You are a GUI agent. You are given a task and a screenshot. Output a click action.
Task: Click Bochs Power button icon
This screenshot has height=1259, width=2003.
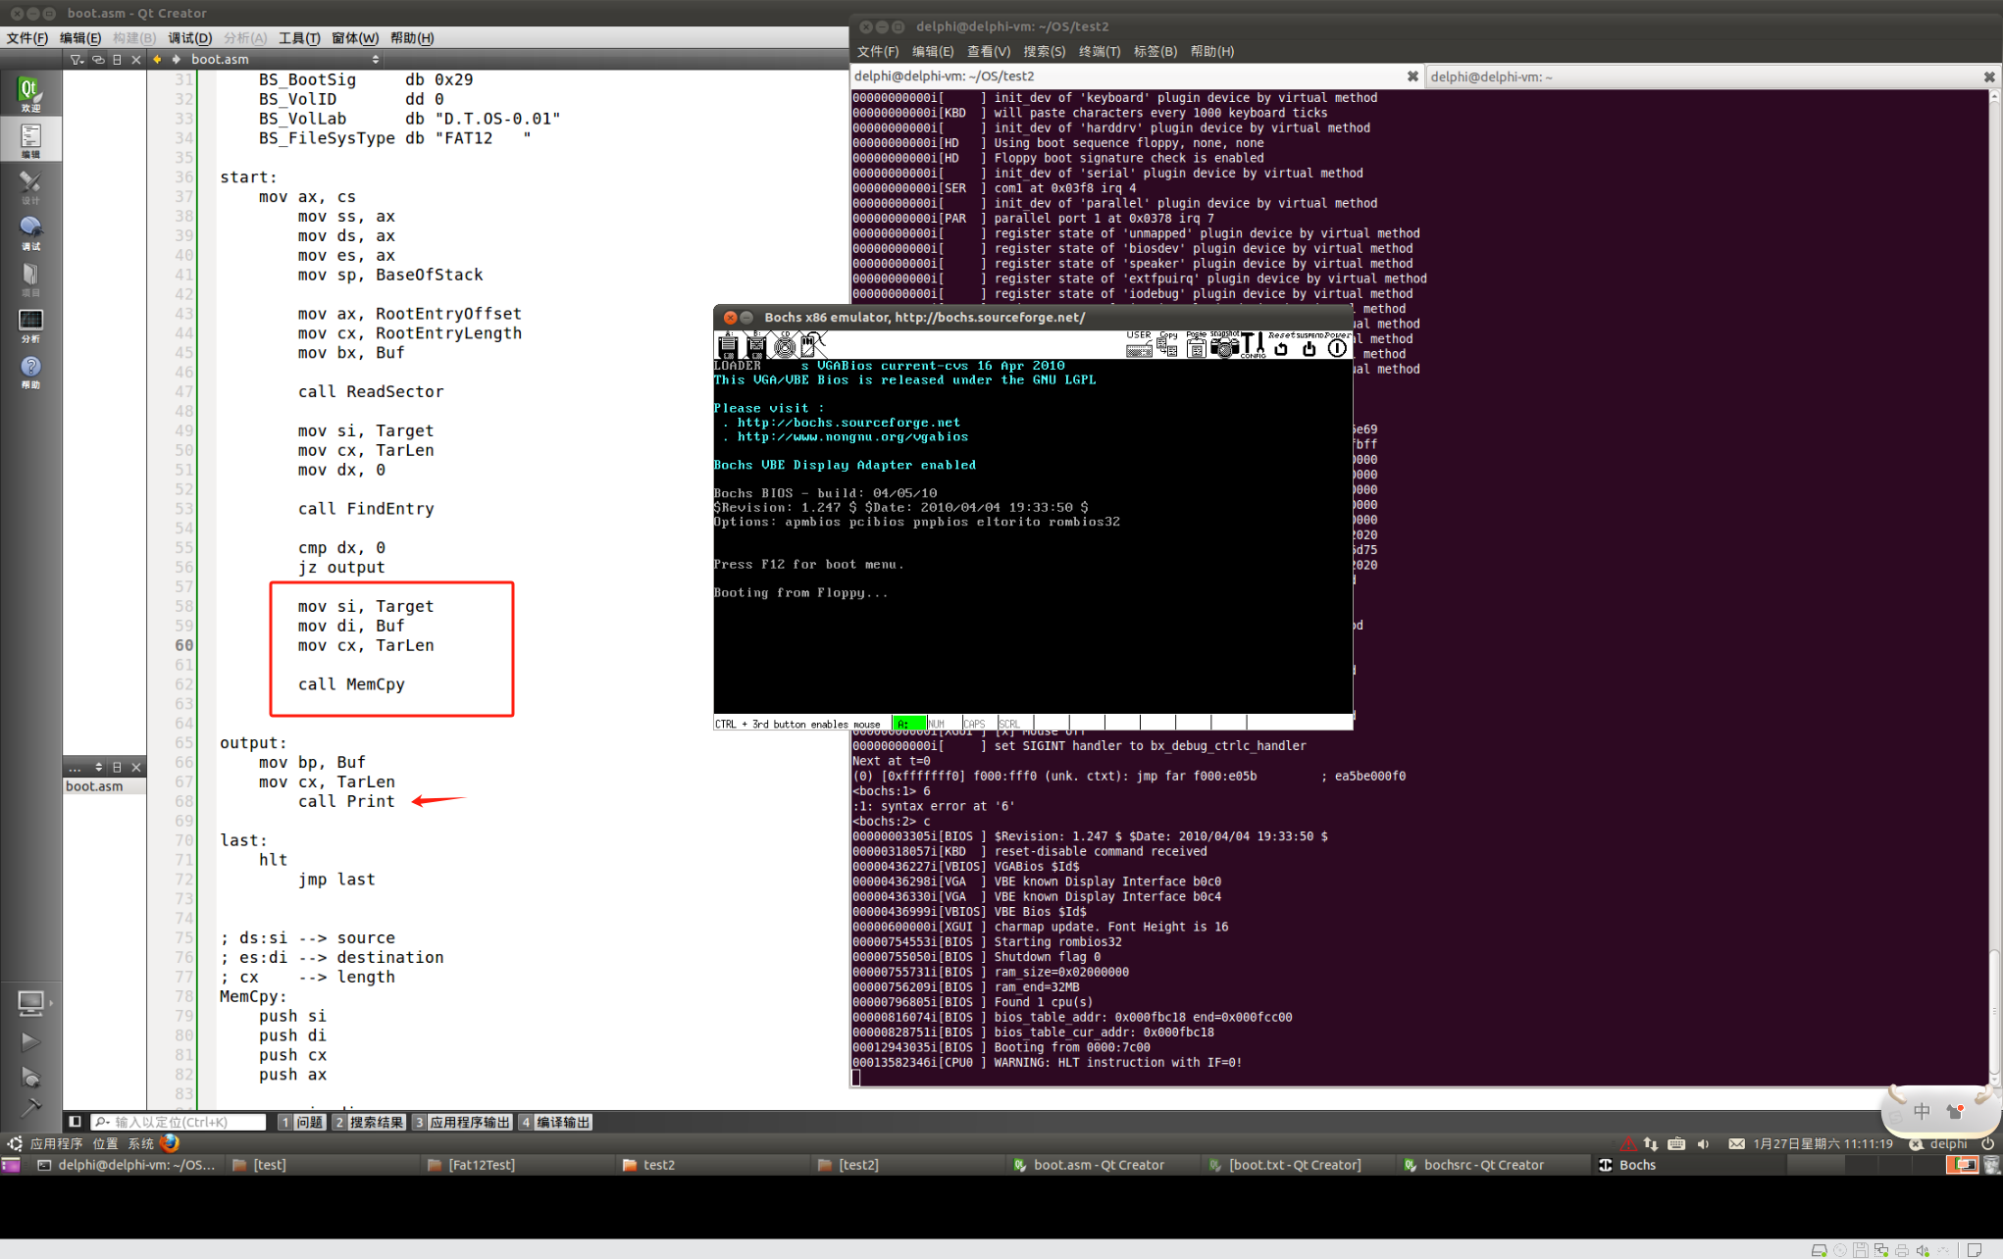tap(1337, 348)
